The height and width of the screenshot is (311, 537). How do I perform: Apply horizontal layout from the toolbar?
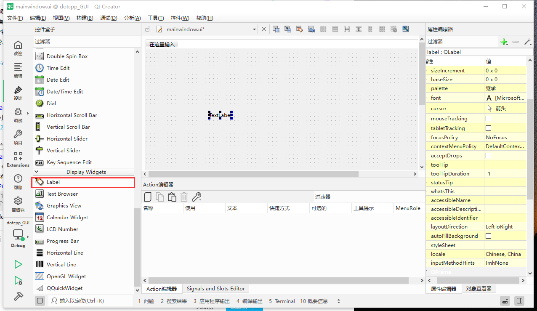click(x=323, y=29)
